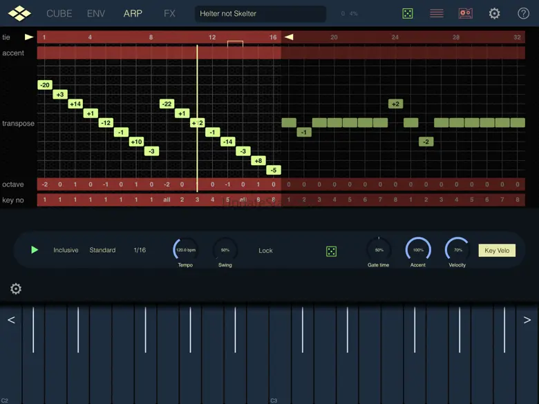Image resolution: width=539 pixels, height=404 pixels.
Task: Select transpose step labeled +10
Action: [136, 142]
